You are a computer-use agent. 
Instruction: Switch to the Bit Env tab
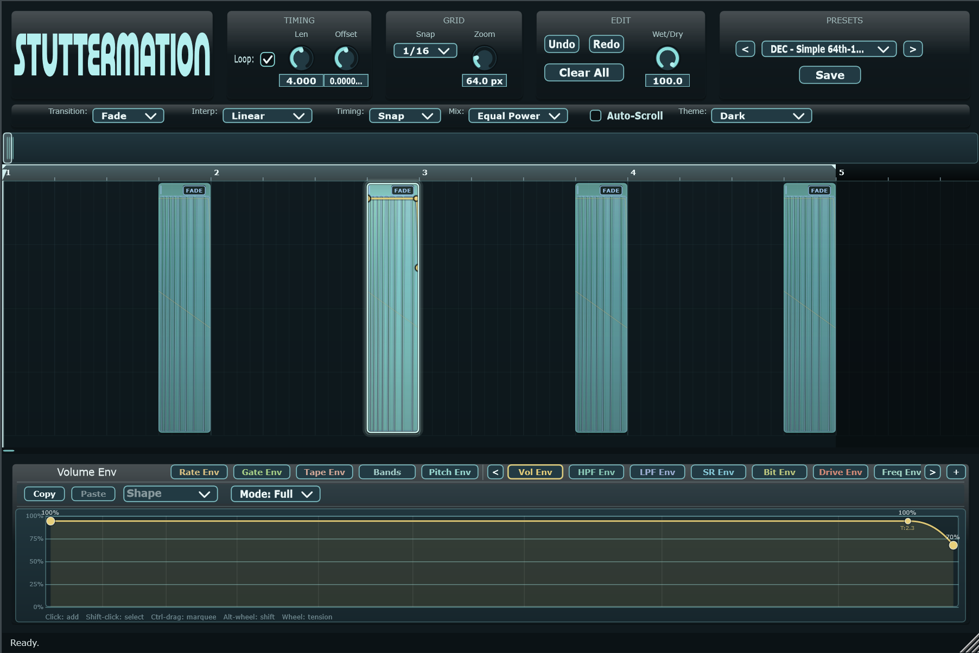point(779,472)
